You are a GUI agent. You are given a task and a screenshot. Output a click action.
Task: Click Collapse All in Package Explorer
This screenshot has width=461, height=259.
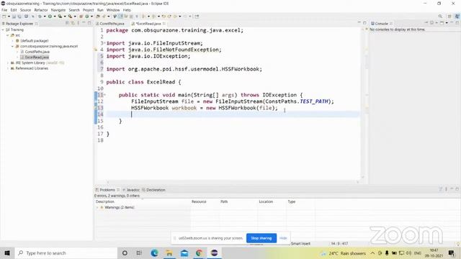[67, 23]
